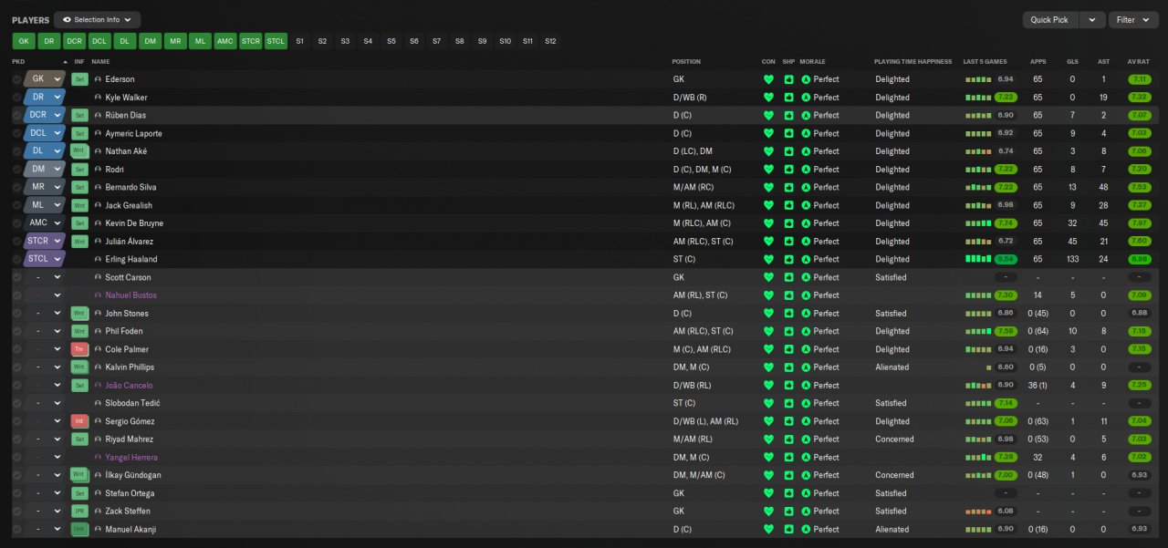Toggle the picked checkmark for Rodri
Screen dimensions: 1168x548
[16, 170]
